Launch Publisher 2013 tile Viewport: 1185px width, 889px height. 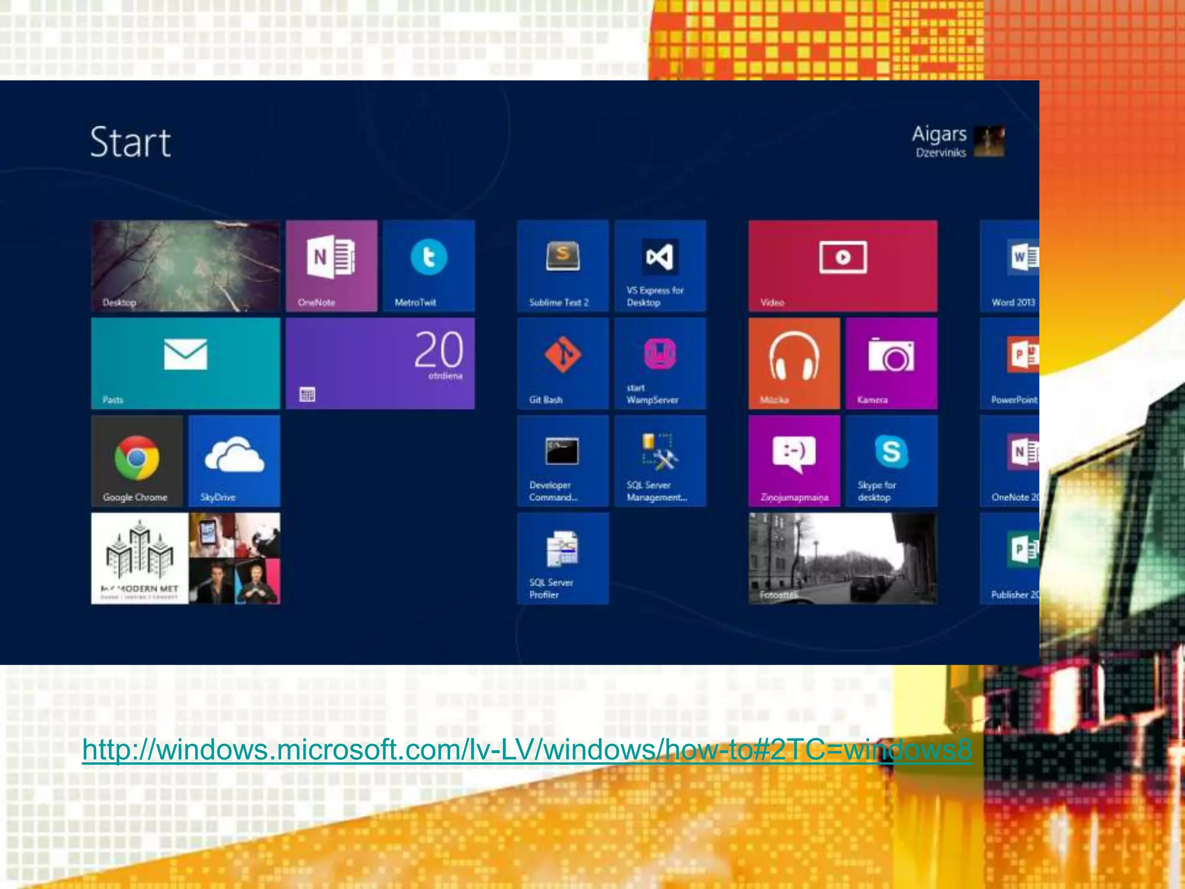tap(1010, 559)
